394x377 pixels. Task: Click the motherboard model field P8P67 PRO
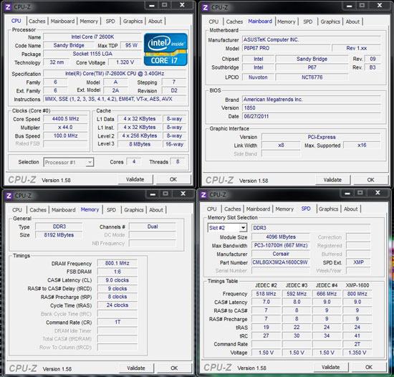[287, 48]
